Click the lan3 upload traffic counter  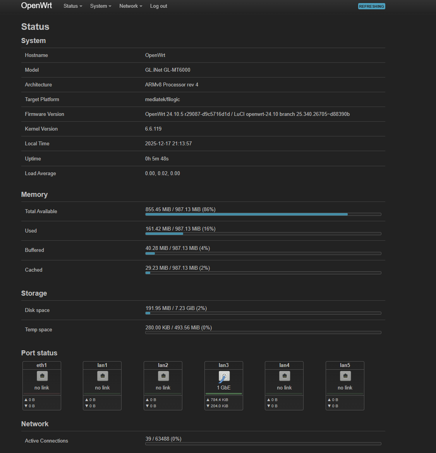click(219, 400)
